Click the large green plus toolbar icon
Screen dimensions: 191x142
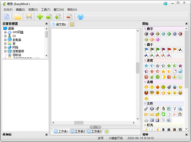pos(40,16)
